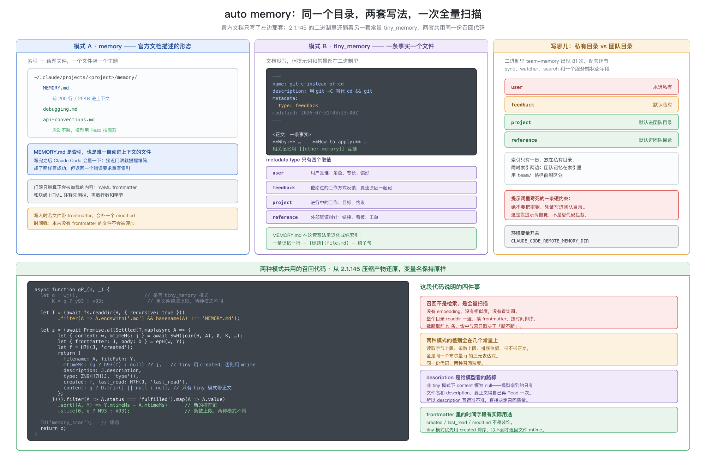Select the "模式 B · tiny_memory" panel header
Viewport: 706px width, 461px height.
pos(371,46)
